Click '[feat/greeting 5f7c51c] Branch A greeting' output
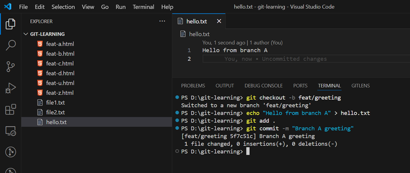The image size is (410, 173). click(x=248, y=136)
